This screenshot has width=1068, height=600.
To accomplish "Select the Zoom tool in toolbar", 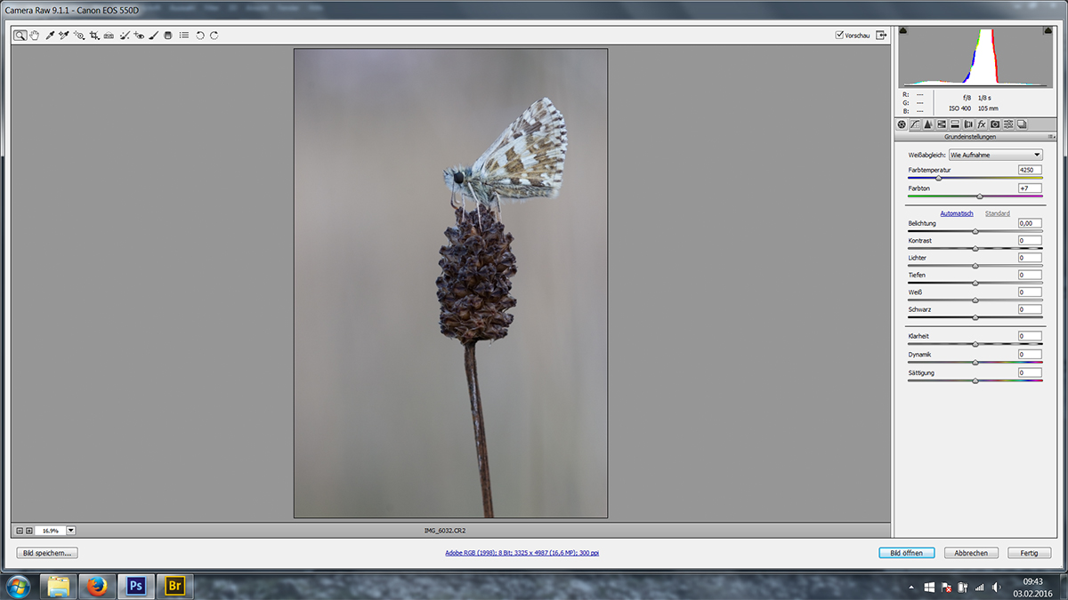I will click(20, 36).
